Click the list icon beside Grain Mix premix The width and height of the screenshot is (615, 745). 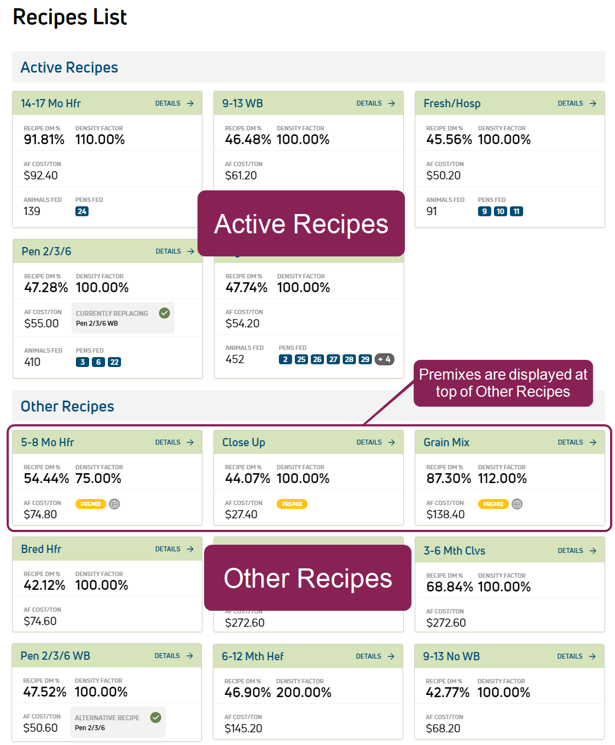(x=517, y=504)
